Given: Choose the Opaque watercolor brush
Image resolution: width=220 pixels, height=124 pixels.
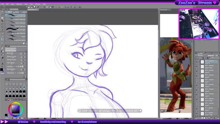Looking at the screenshot, I should [x=15, y=15].
